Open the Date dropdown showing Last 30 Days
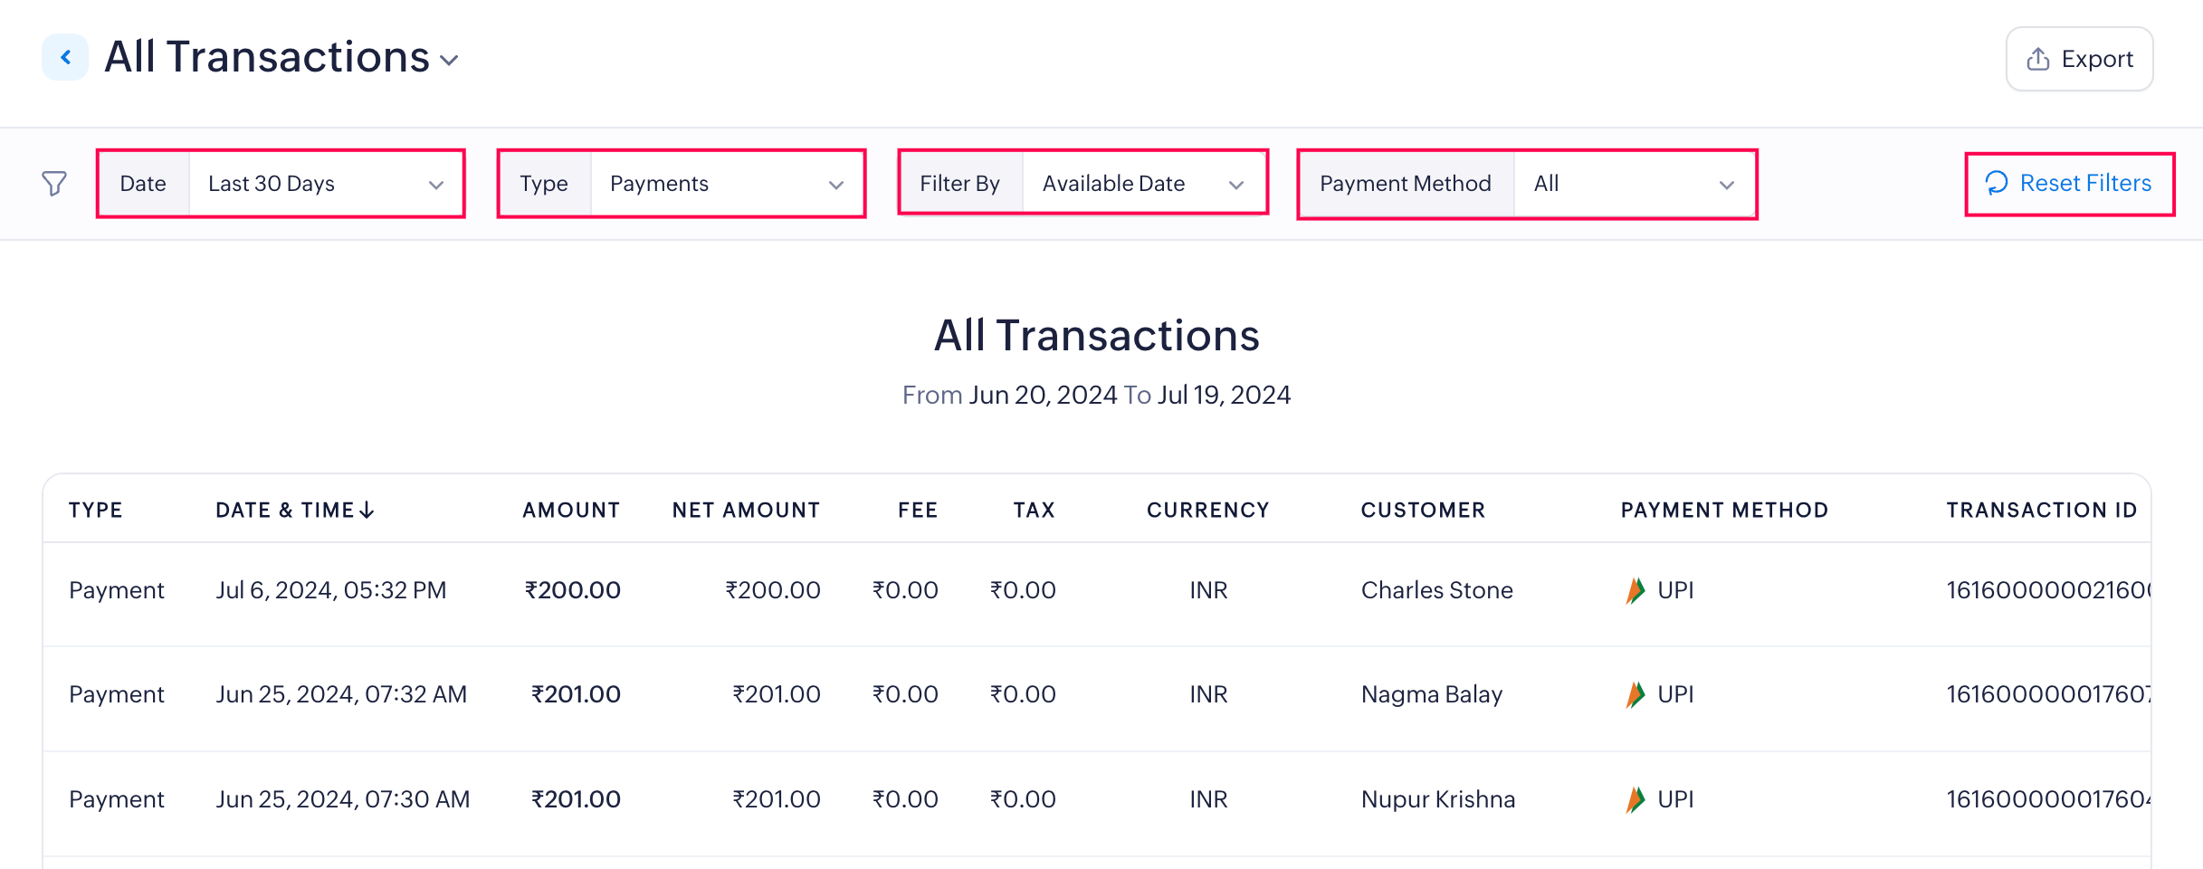 (326, 184)
